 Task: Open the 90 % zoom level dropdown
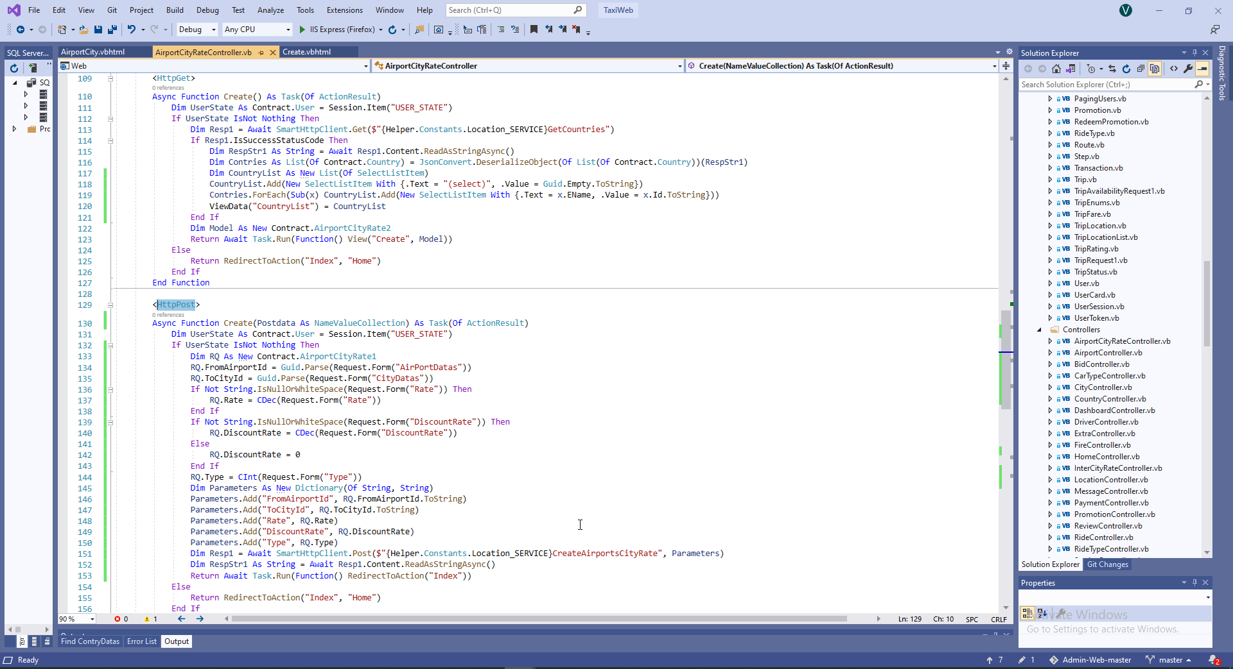[77, 619]
